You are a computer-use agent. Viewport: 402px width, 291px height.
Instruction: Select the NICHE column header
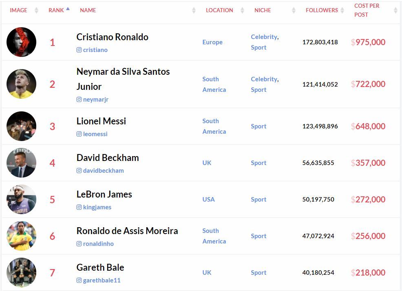263,10
